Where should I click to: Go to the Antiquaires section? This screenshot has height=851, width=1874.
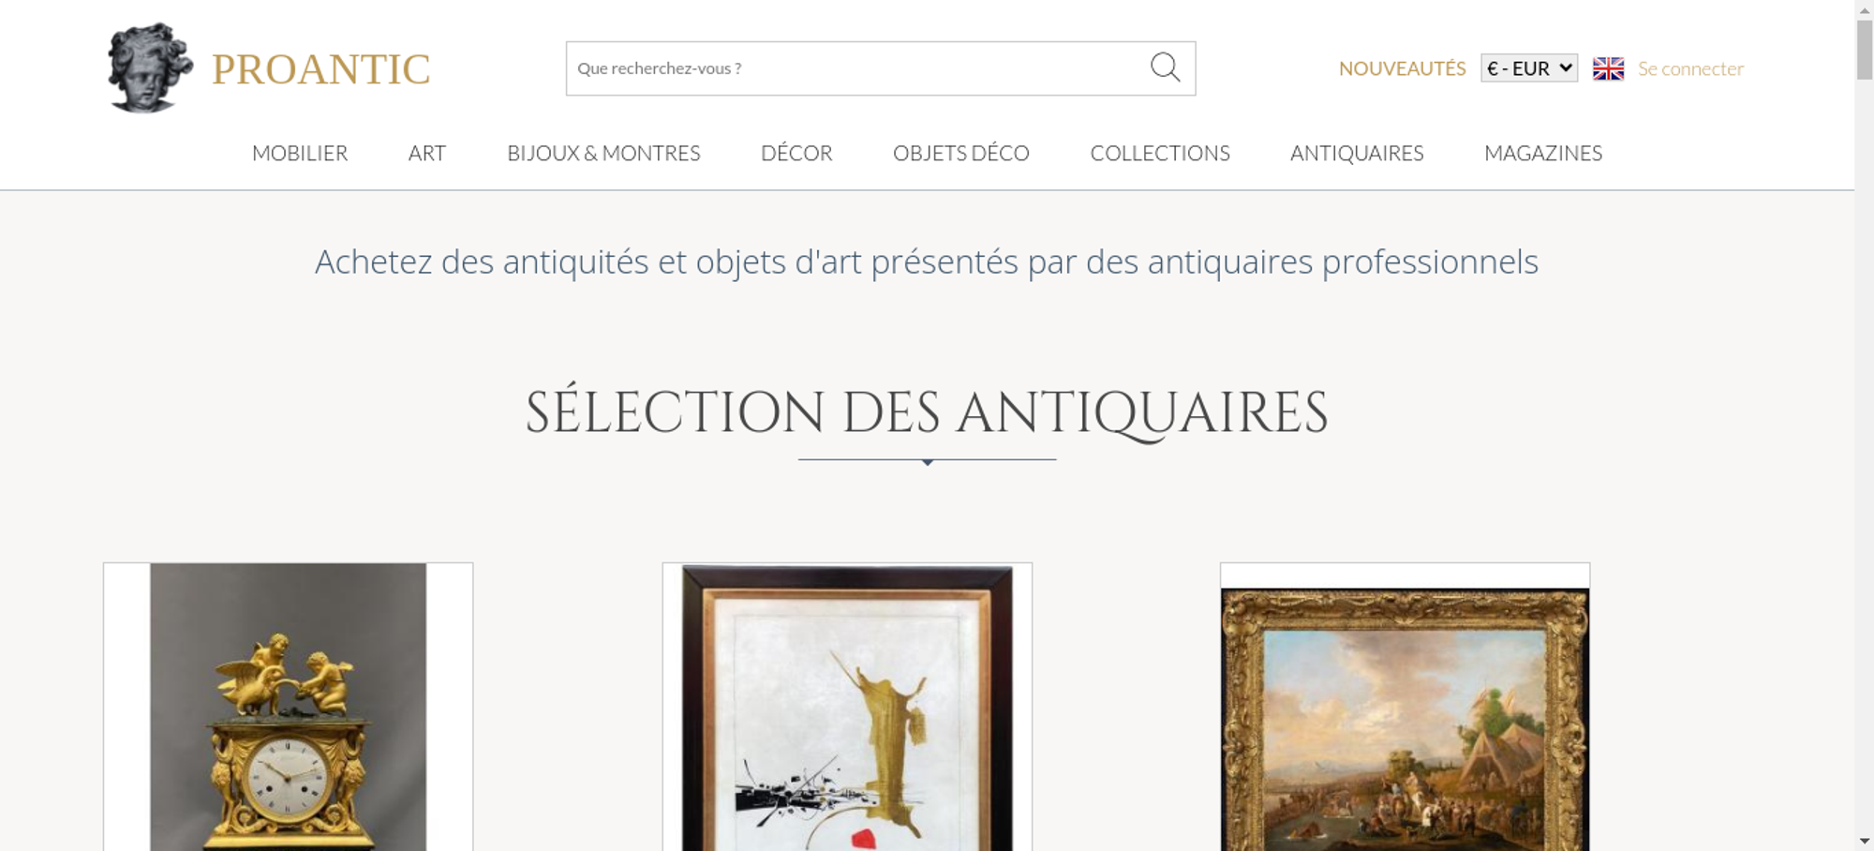(x=1357, y=153)
